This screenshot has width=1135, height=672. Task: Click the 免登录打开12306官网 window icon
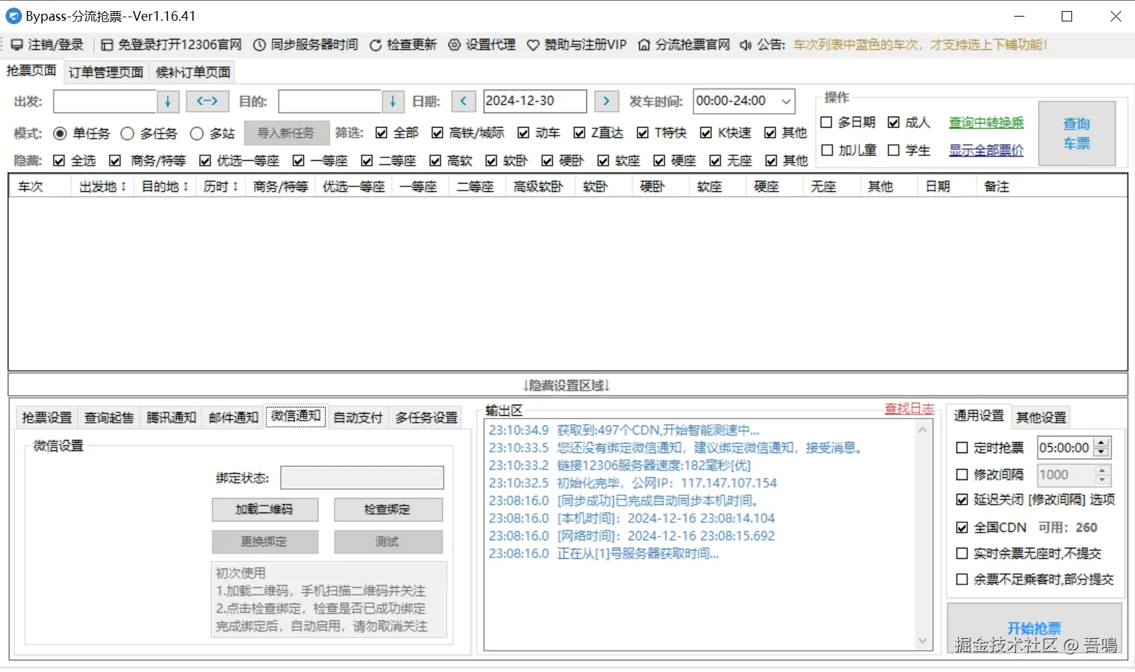(x=107, y=45)
